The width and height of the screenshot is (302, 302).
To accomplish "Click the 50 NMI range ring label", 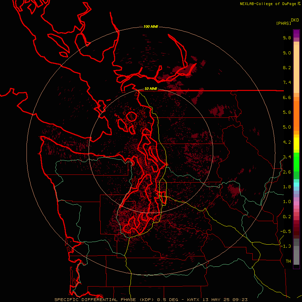I will tap(151, 89).
